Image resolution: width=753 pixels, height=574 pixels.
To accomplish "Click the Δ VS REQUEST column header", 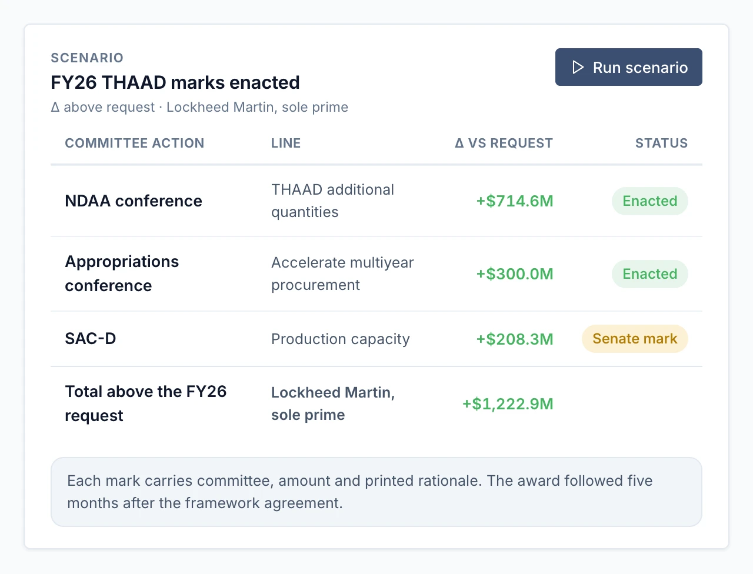I will coord(504,143).
